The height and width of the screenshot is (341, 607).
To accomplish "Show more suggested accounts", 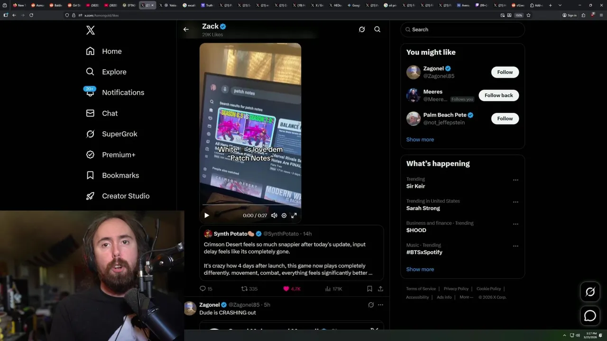I will pos(420,139).
